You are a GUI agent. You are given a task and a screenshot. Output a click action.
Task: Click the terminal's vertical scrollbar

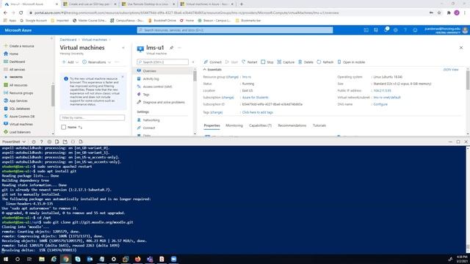(468, 199)
